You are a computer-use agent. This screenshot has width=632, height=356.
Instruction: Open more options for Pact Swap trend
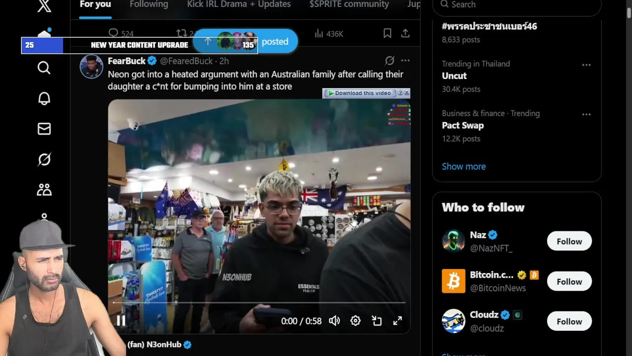click(x=586, y=114)
